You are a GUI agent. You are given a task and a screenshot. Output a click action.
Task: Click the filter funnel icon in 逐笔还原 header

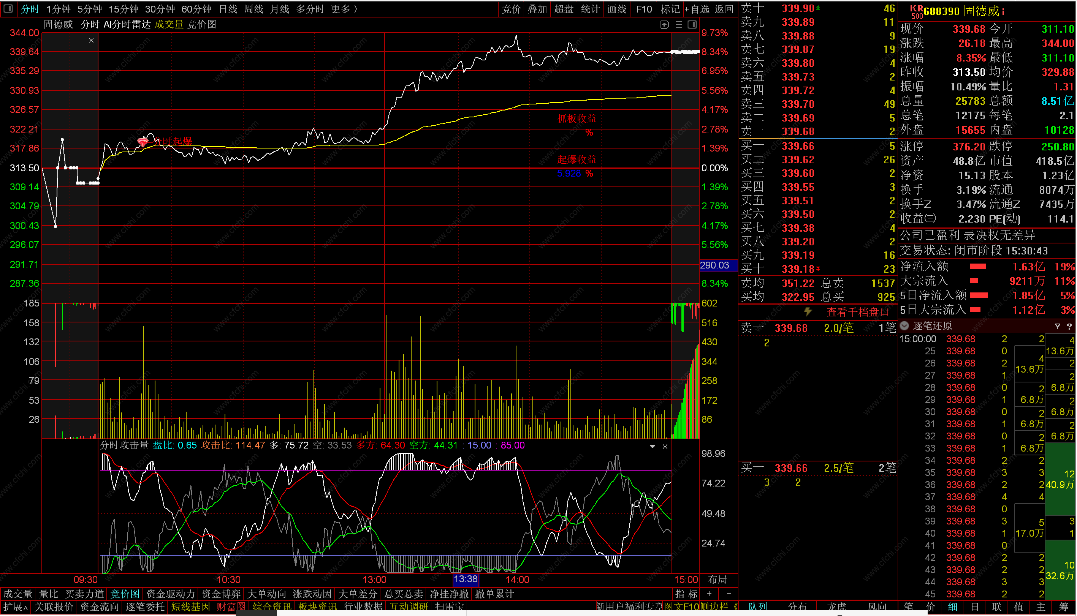pos(1058,326)
